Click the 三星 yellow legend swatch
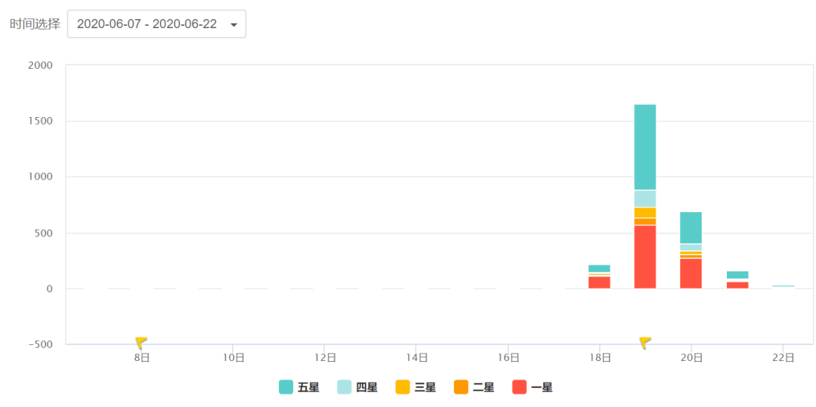 [x=403, y=387]
